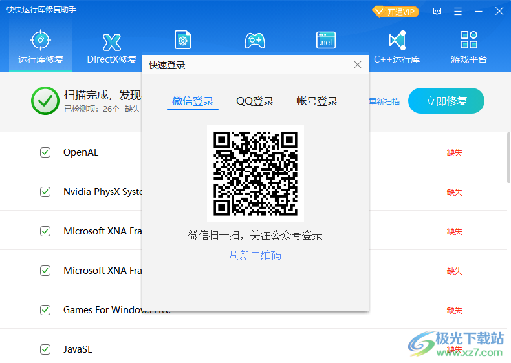The height and width of the screenshot is (363, 511).
Task: Open the hamburger main menu
Action: 458,12
